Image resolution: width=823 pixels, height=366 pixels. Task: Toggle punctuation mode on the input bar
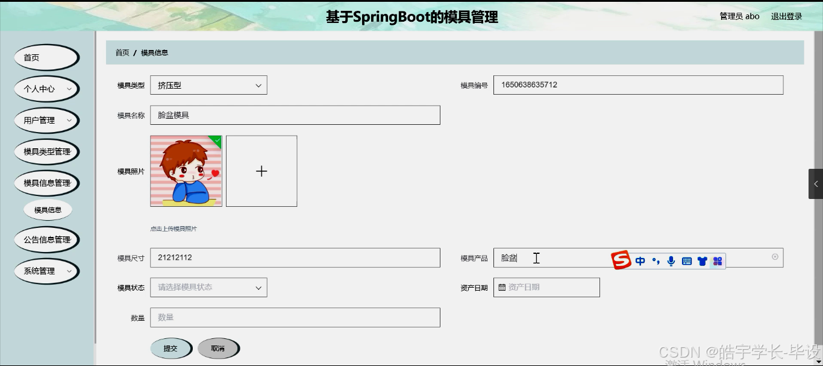656,260
